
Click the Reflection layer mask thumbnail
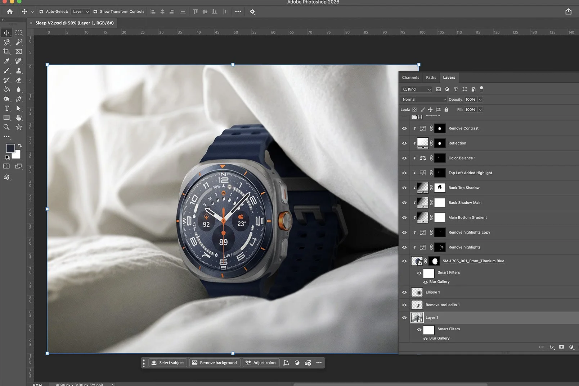(x=440, y=143)
